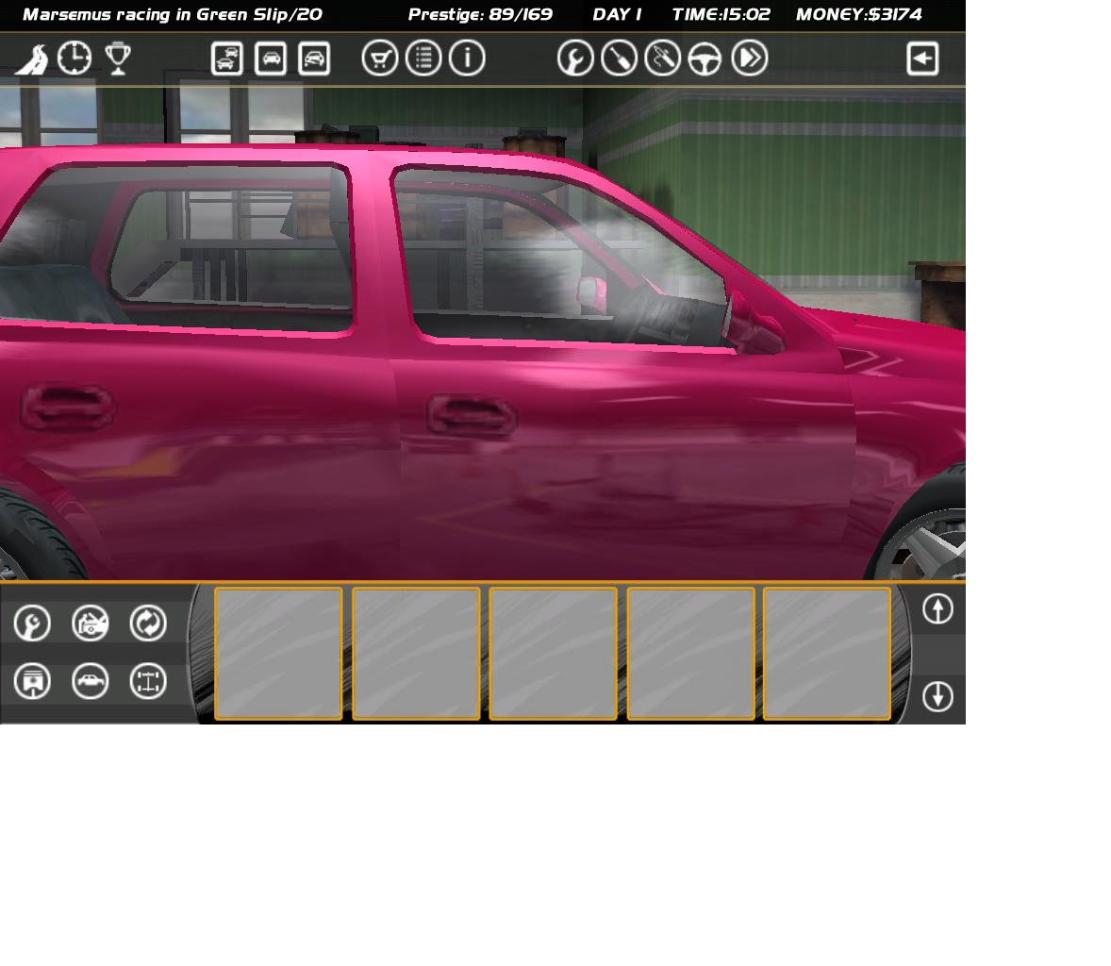Click the car's side mirror
This screenshot has width=1111, height=966.
[x=756, y=325]
